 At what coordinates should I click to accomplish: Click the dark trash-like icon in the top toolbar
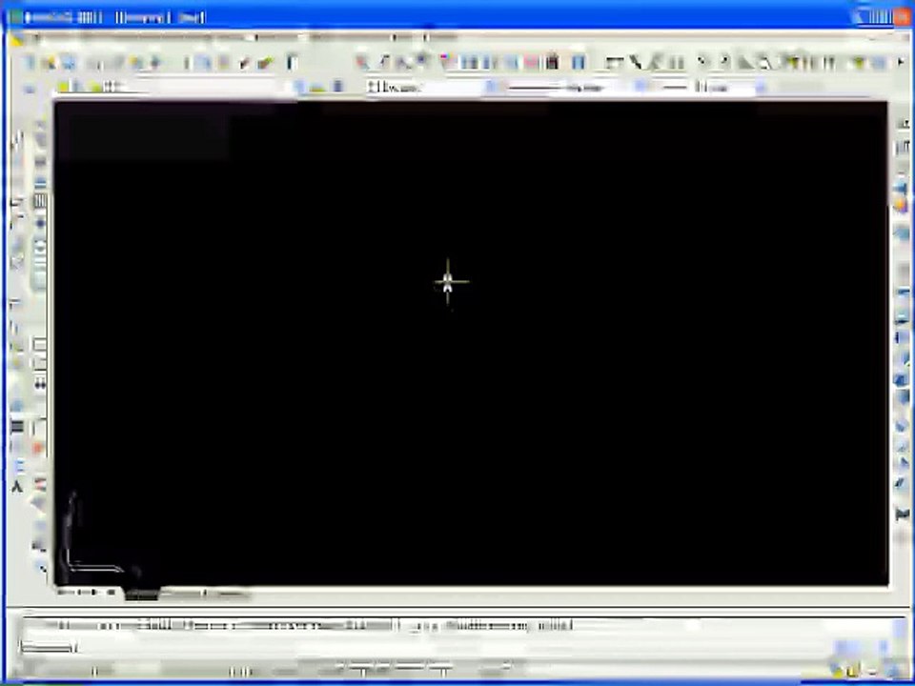(552, 62)
